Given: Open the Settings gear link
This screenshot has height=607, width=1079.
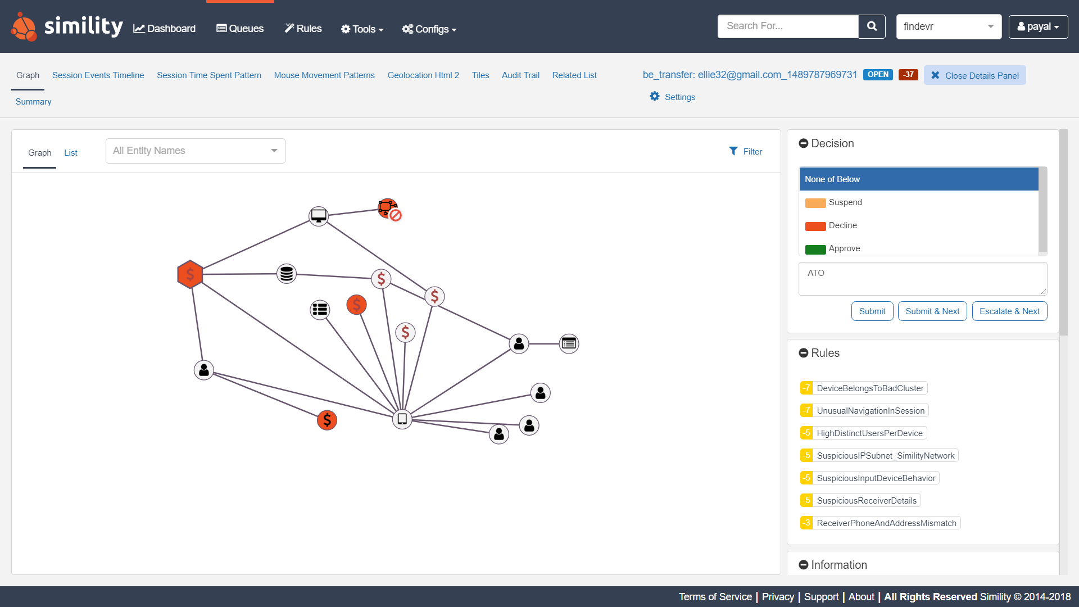Looking at the screenshot, I should 673,97.
